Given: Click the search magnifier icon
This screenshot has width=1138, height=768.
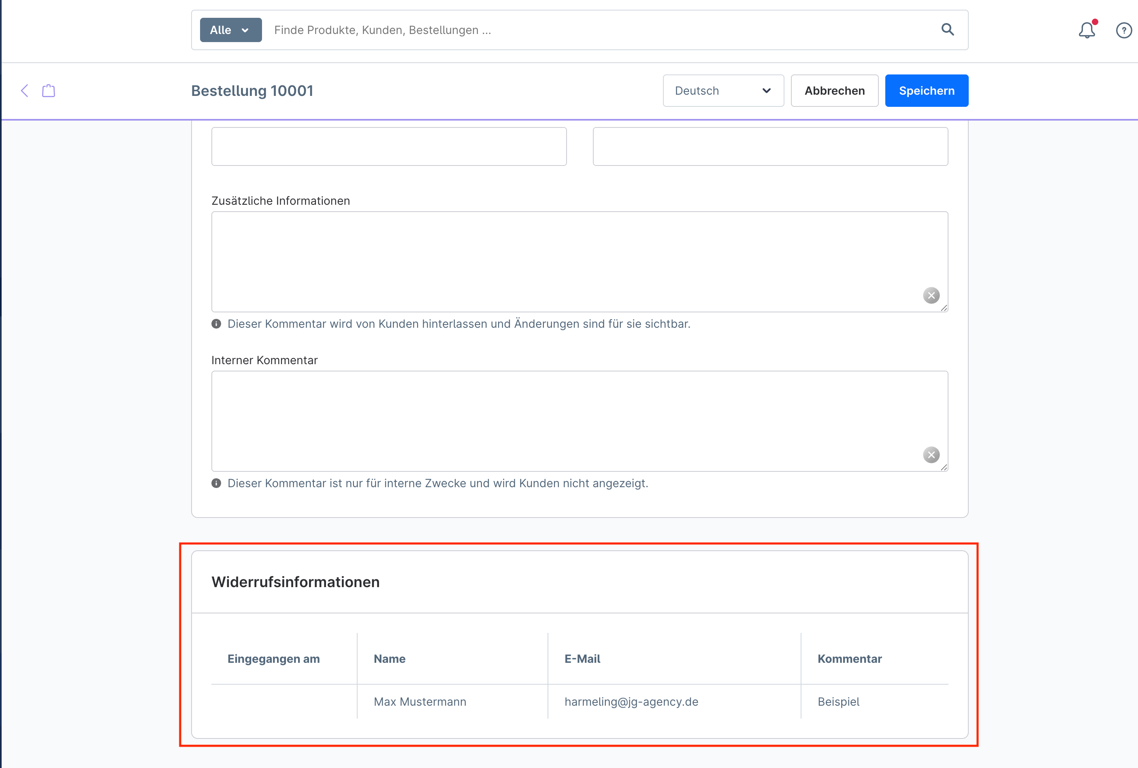Looking at the screenshot, I should tap(947, 30).
